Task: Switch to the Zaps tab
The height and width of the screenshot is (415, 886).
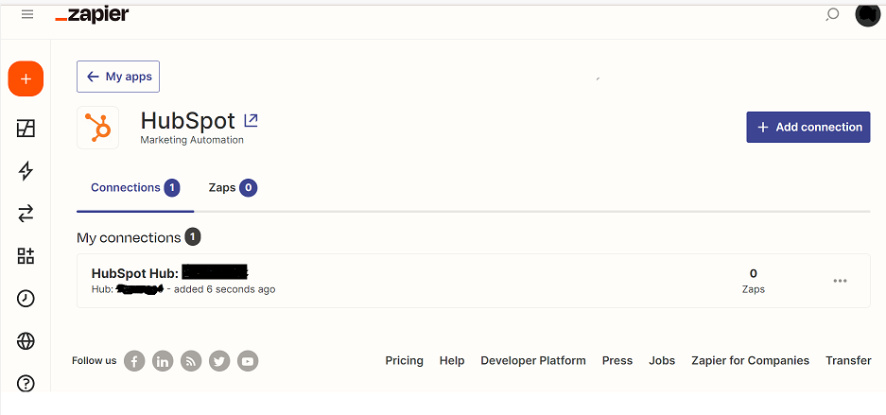Action: [233, 188]
